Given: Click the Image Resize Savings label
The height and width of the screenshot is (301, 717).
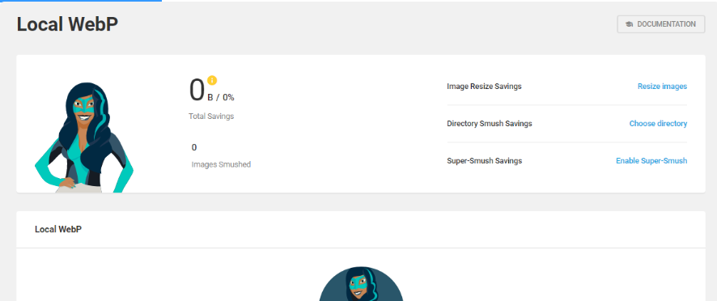Looking at the screenshot, I should pos(484,86).
